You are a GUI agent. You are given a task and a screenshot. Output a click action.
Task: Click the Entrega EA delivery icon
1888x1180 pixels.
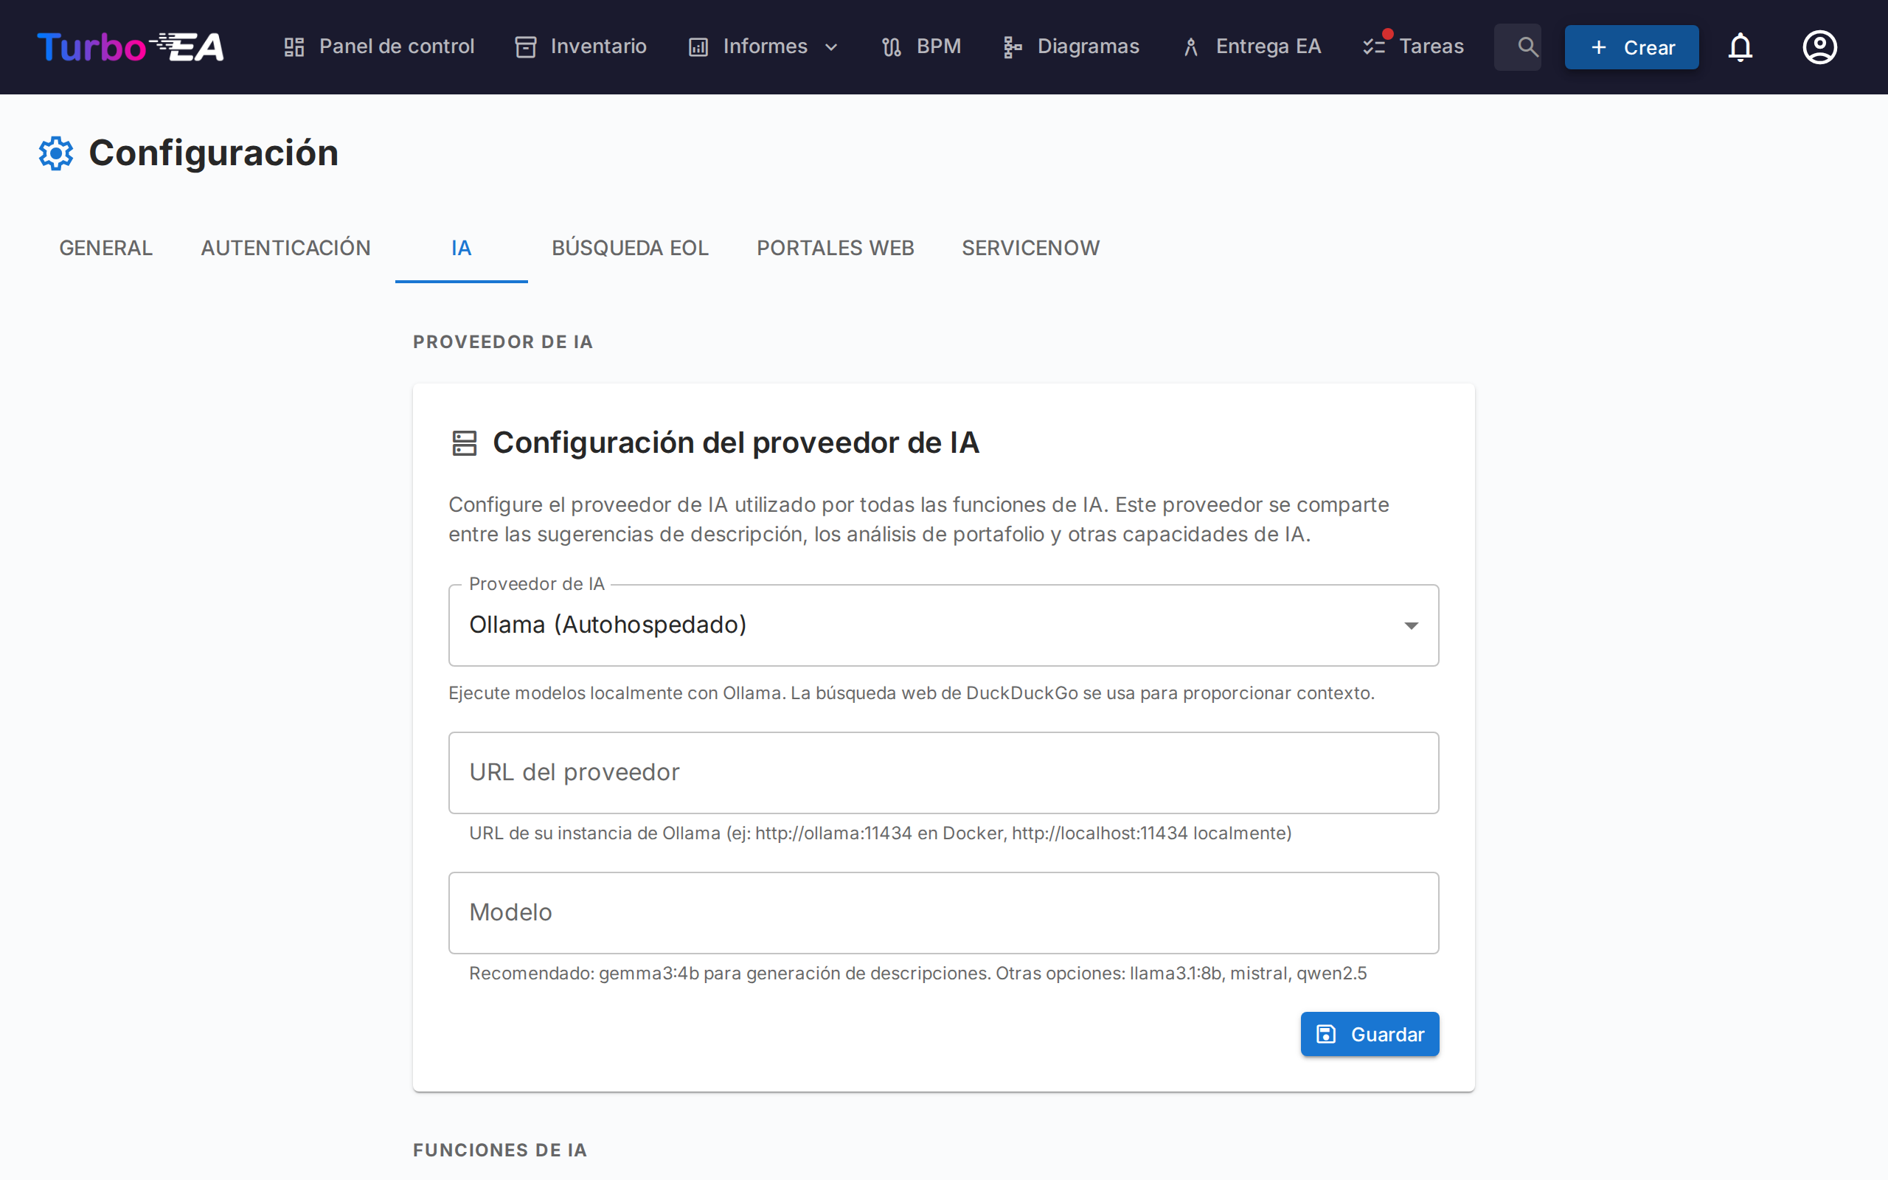pyautogui.click(x=1190, y=46)
